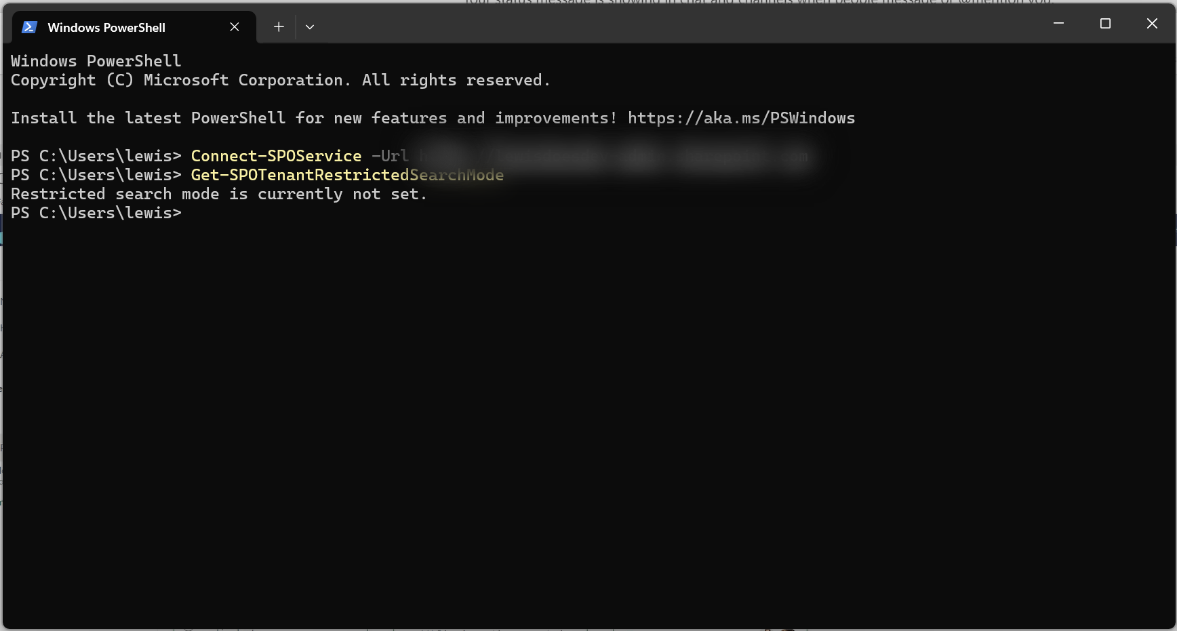Click the Connect-SPOService command text
Image resolution: width=1177 pixels, height=631 pixels.
click(x=276, y=156)
